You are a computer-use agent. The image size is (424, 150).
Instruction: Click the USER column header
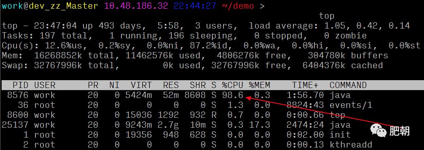tap(45, 86)
